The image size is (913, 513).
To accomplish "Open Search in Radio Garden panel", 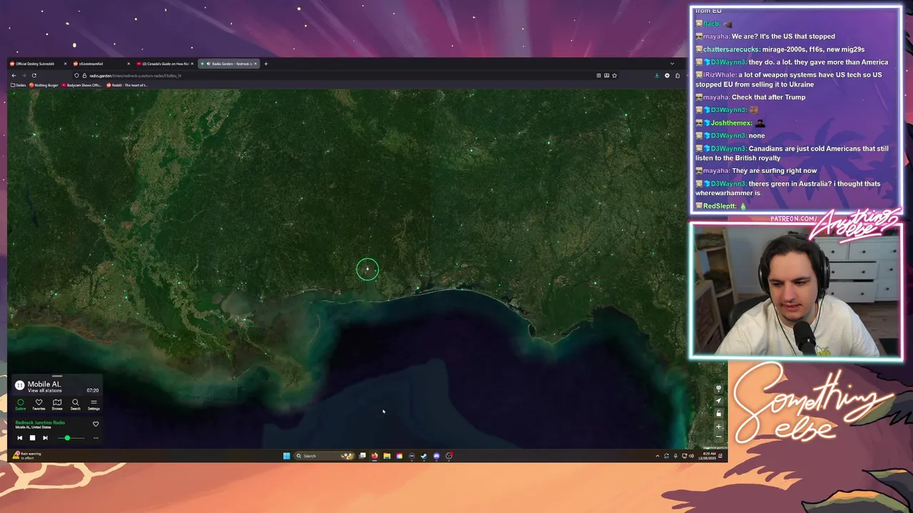I will click(x=76, y=405).
